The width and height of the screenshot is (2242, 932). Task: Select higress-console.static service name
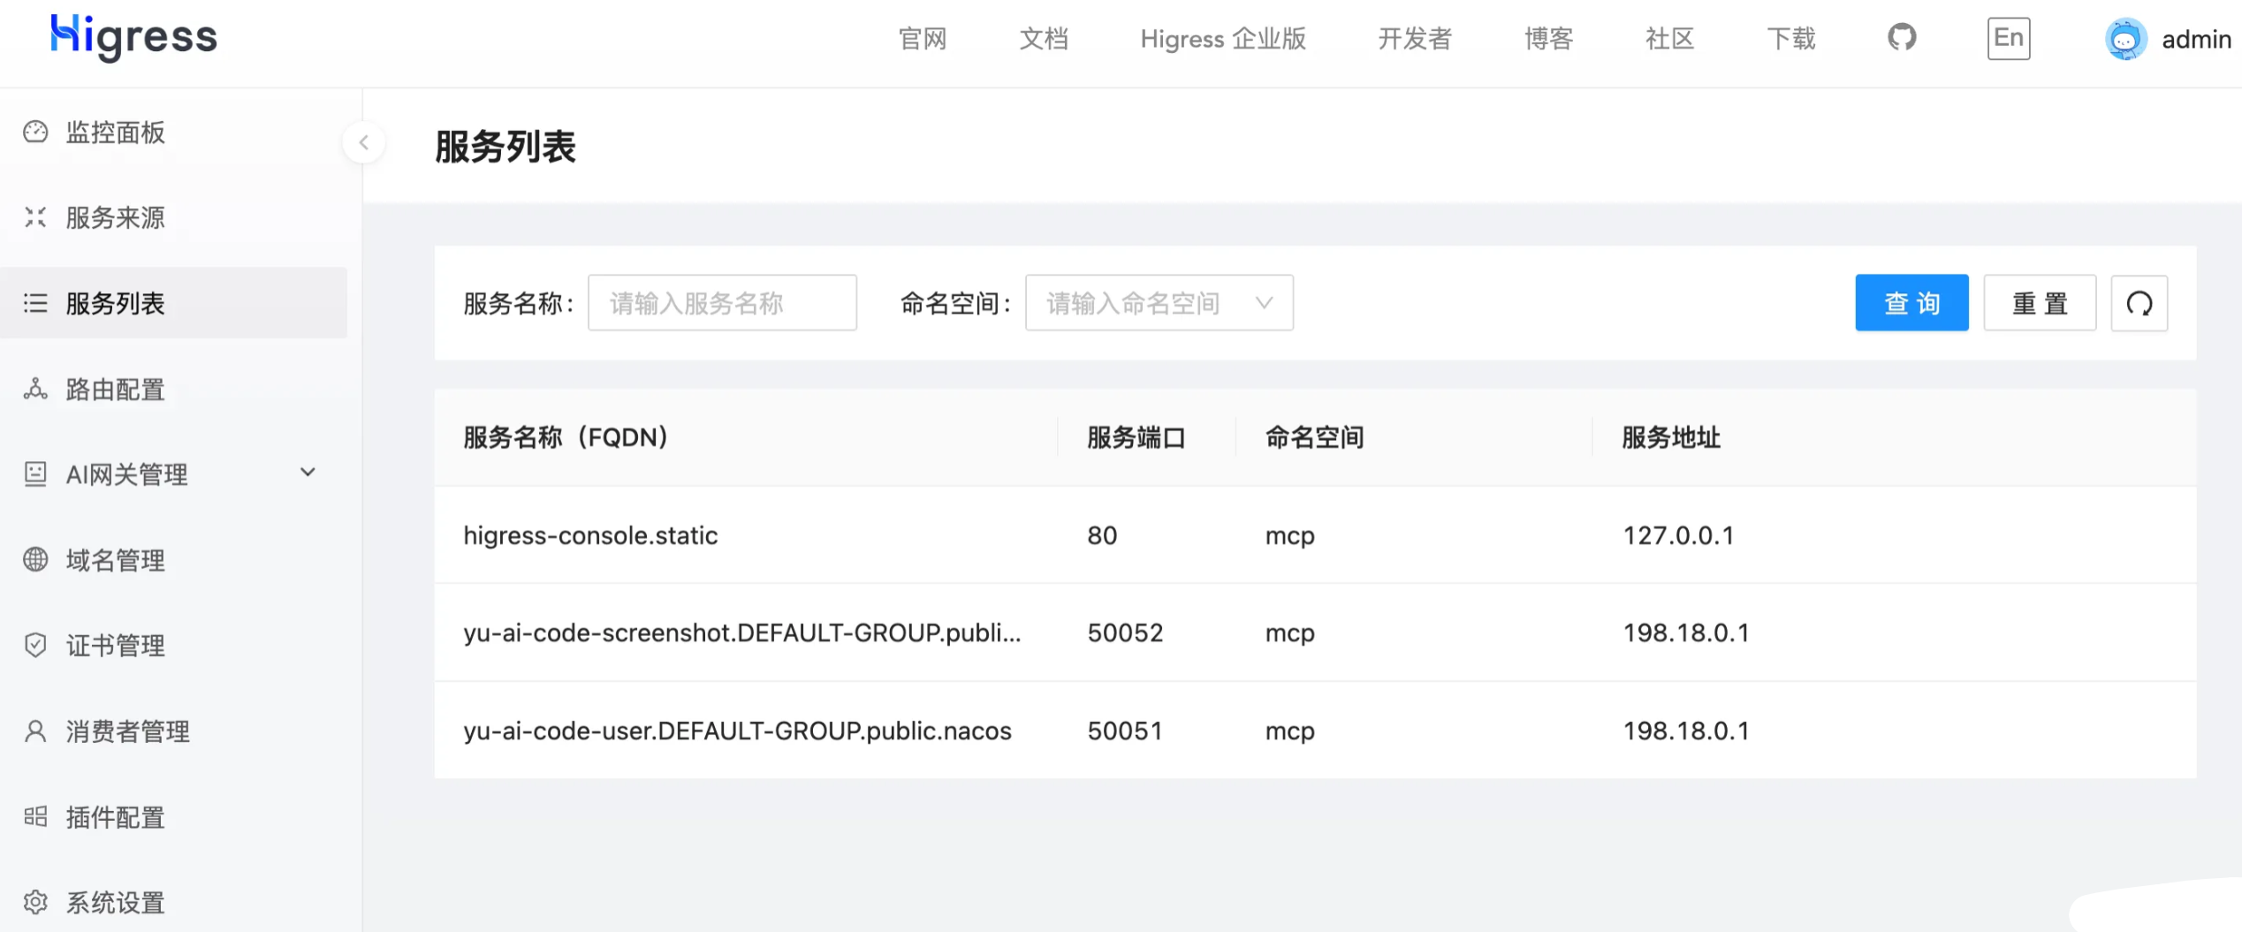coord(590,535)
